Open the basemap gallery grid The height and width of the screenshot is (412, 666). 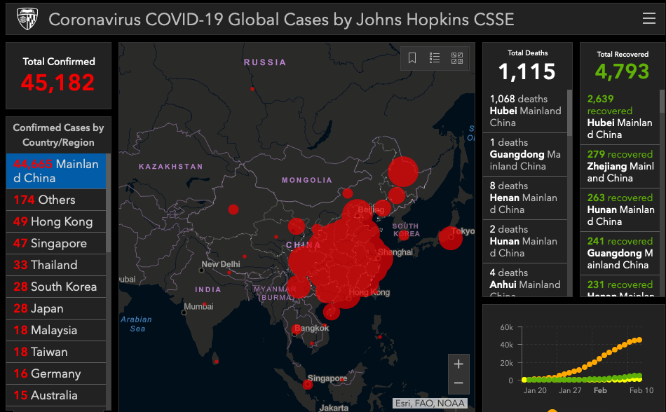[x=457, y=58]
